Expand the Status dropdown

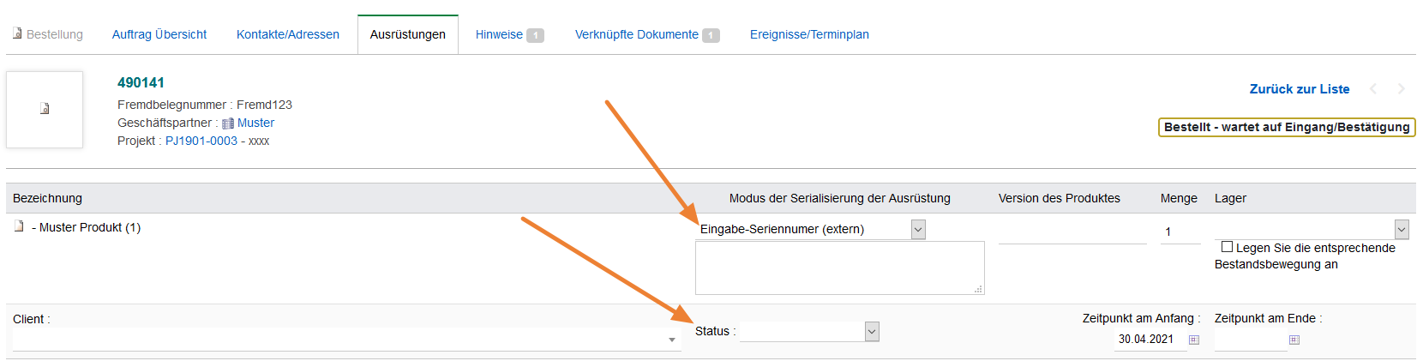[872, 332]
